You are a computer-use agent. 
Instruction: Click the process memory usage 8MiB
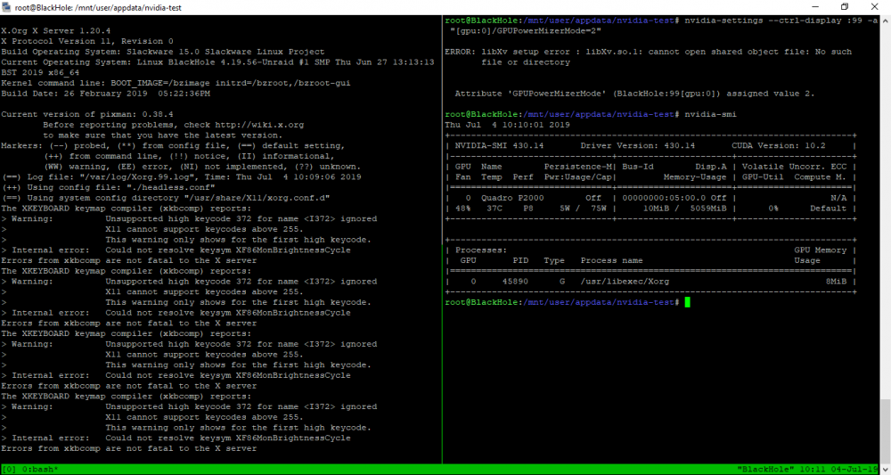coord(836,282)
